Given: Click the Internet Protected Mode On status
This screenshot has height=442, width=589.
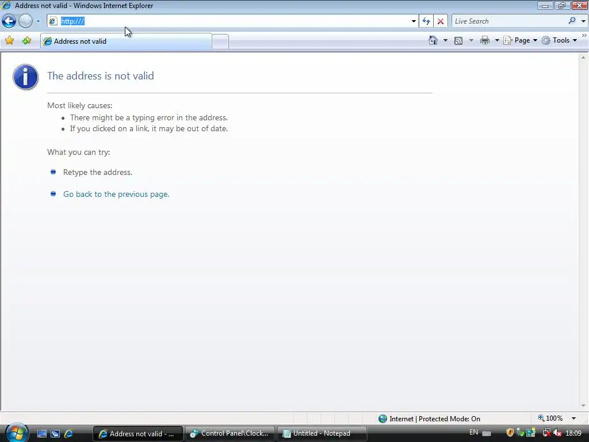Looking at the screenshot, I should pos(429,419).
